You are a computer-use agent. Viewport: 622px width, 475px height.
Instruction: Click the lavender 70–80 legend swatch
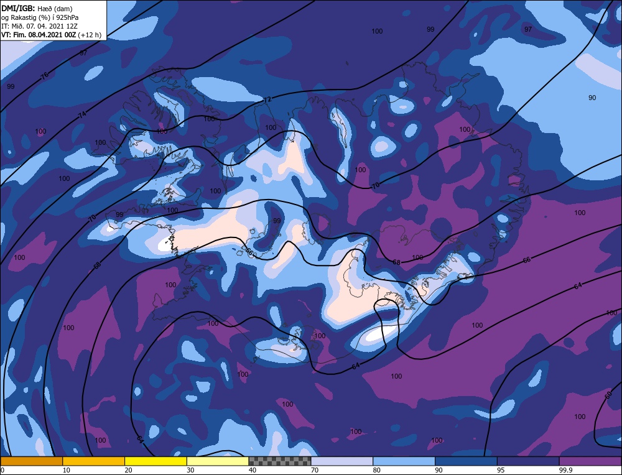(342, 461)
